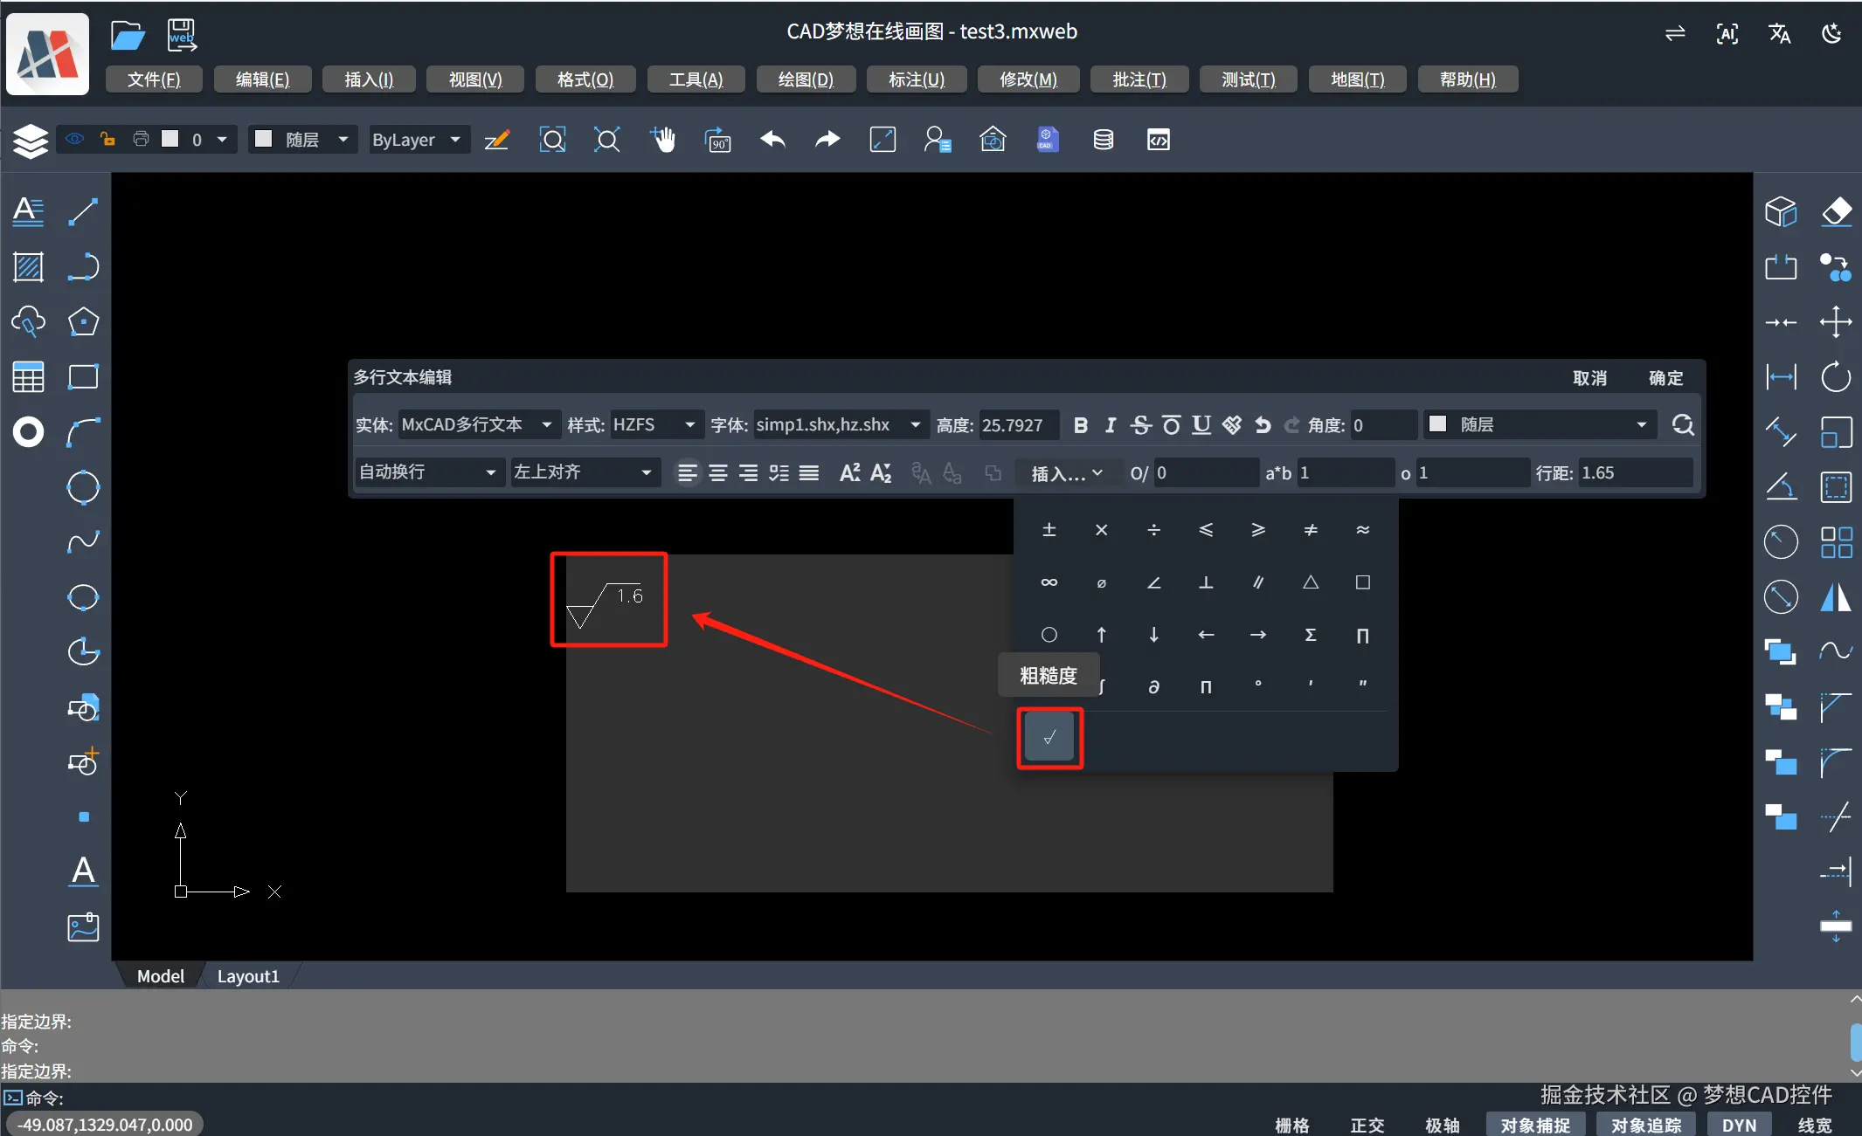Switch to the Layout1 tab
Screen dimensions: 1862x1136
248,976
